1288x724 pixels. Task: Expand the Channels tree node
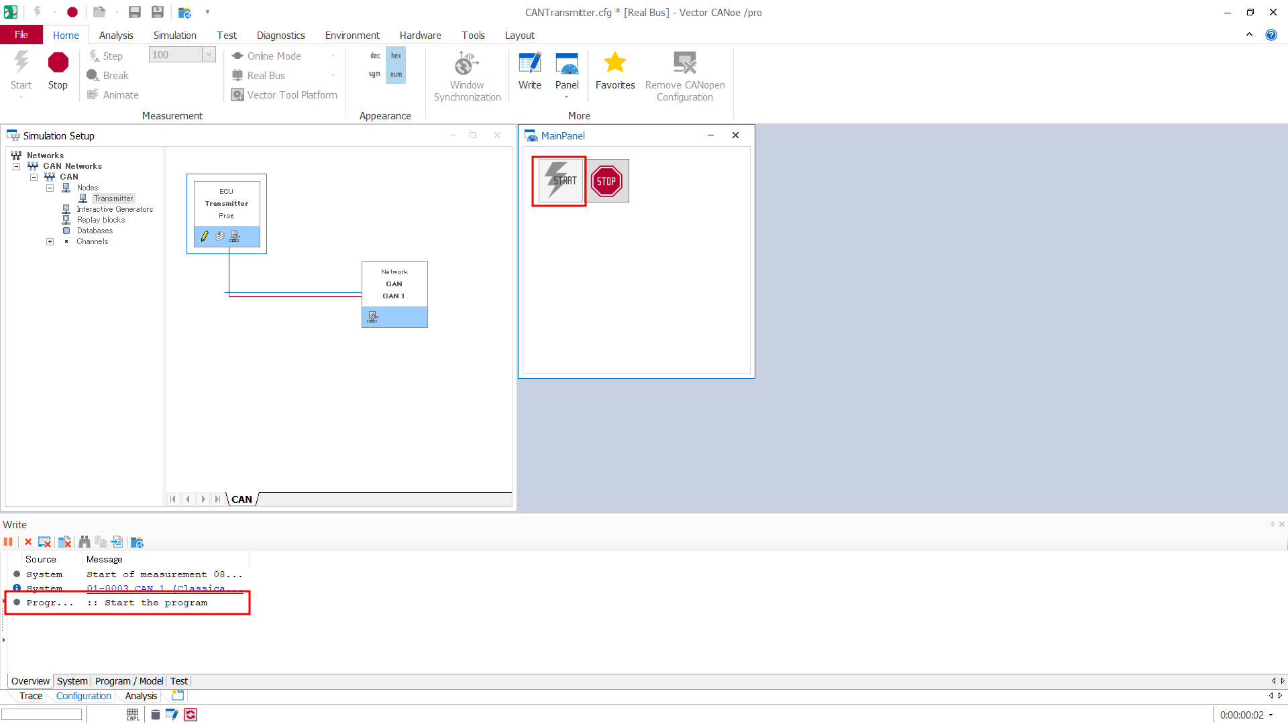[50, 241]
